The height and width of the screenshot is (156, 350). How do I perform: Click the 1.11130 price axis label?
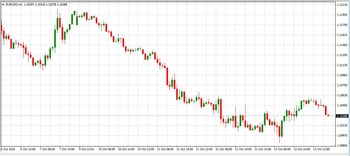(x=342, y=65)
